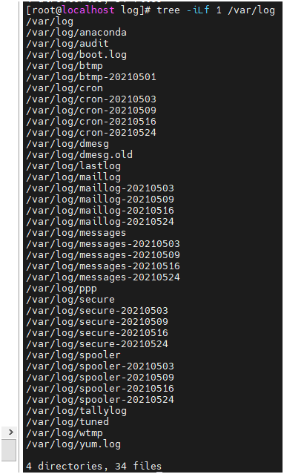The image size is (284, 474).
Task: Click /var/log/cron-20210524 text
Action: click(91, 133)
